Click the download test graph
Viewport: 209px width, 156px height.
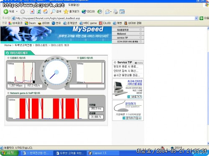[21, 73]
